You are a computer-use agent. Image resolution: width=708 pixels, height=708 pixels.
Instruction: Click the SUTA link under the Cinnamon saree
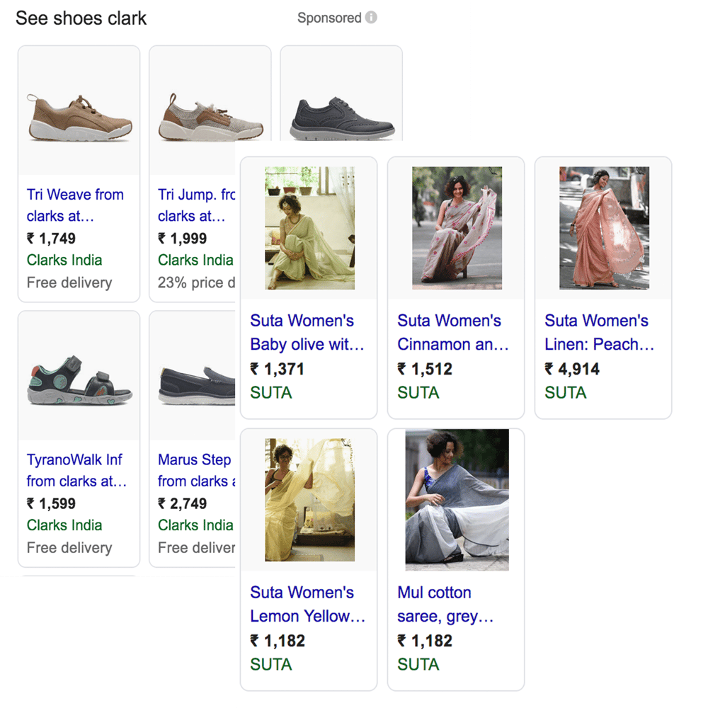(418, 392)
